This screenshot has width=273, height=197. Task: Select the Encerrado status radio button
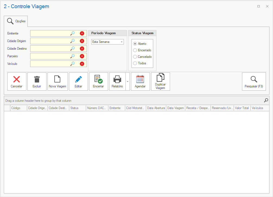(135, 50)
